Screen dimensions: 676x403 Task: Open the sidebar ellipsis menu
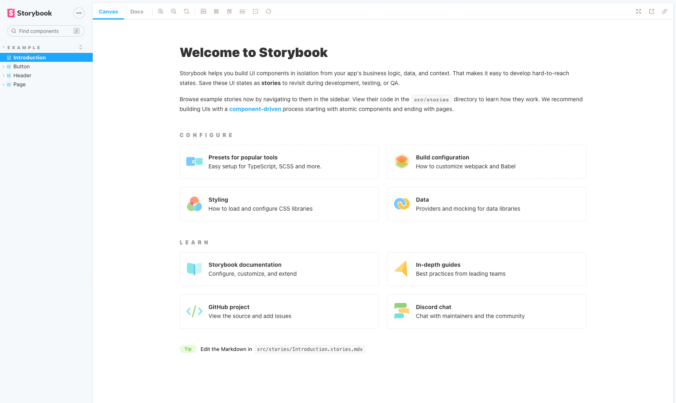79,13
